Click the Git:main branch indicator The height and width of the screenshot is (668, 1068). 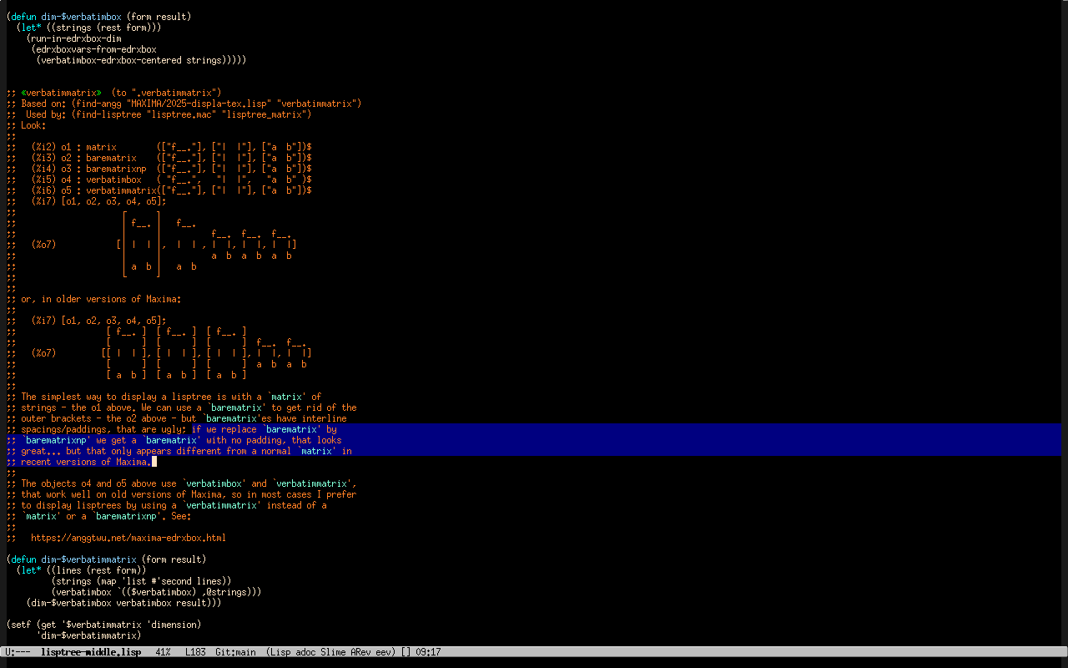point(235,652)
